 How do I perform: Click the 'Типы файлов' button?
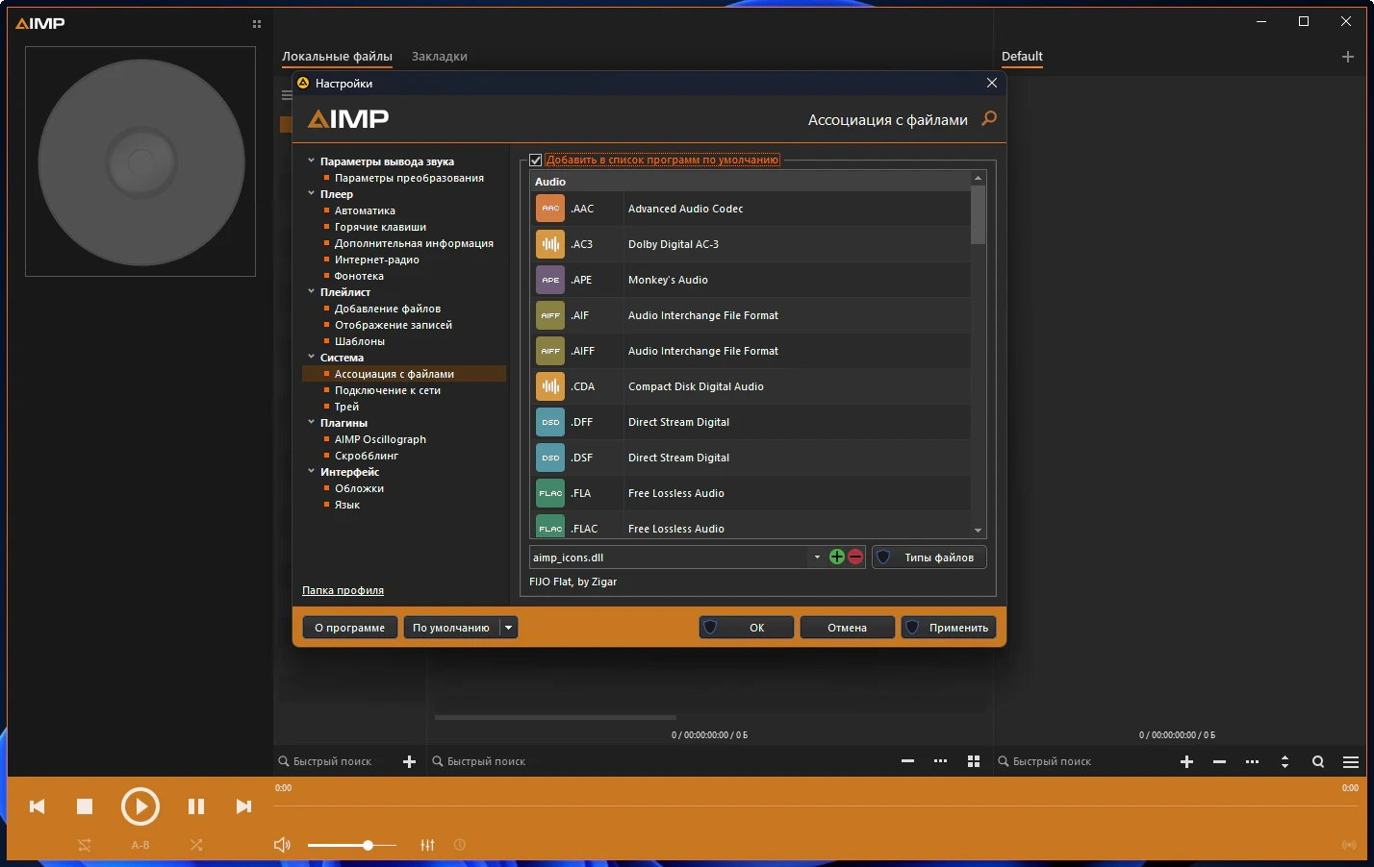pyautogui.click(x=929, y=557)
